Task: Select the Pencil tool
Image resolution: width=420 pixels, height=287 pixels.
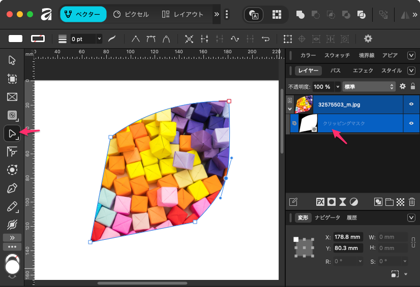Action: (x=12, y=206)
